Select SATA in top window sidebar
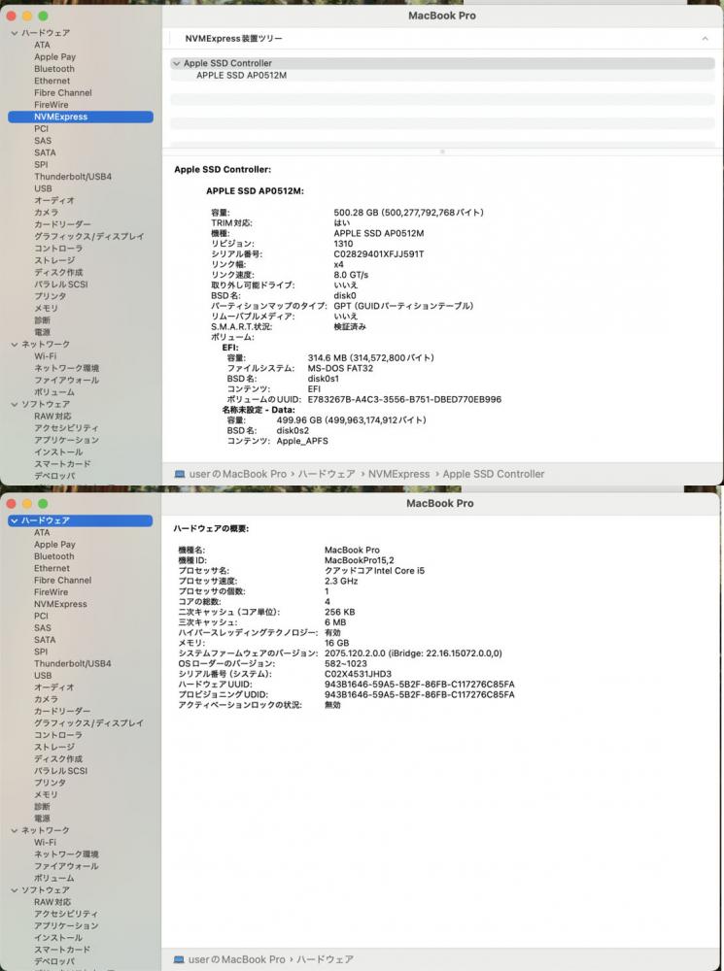 coord(45,152)
